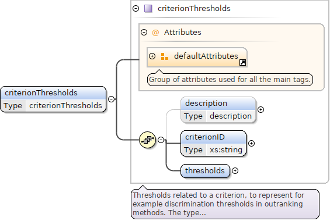
Task: Collapse the sequence compositor children
Action: 161,140
